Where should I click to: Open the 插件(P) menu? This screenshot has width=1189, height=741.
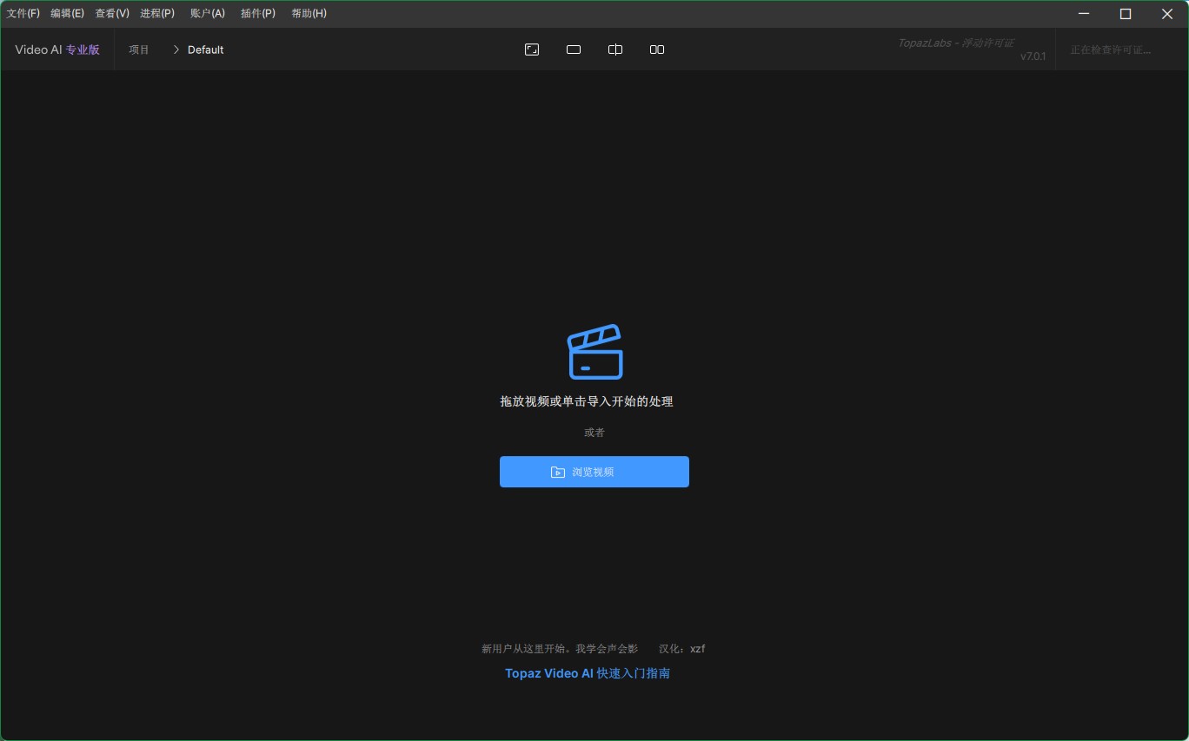pos(258,13)
